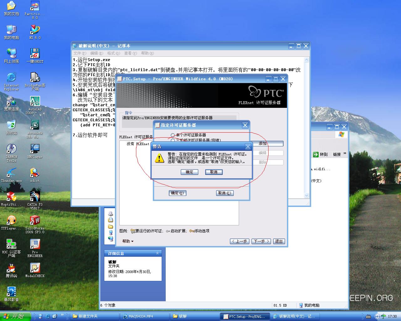Screen dimensions: 401x321
Task: Close the 警告 dialog with X
Action: click(x=248, y=146)
